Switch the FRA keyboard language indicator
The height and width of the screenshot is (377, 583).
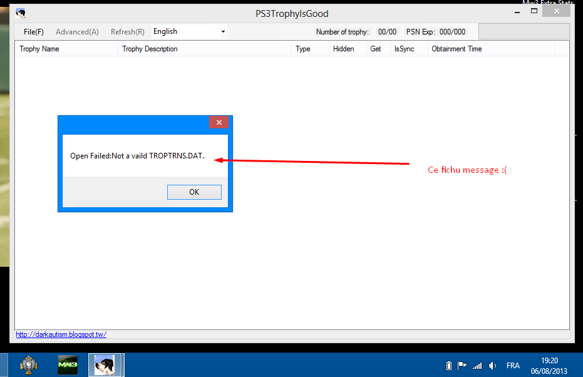pyautogui.click(x=513, y=366)
